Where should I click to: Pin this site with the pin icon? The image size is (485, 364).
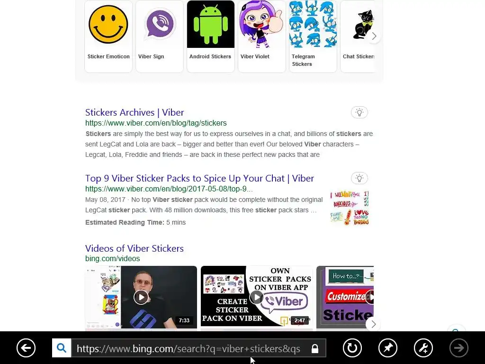coord(388,348)
